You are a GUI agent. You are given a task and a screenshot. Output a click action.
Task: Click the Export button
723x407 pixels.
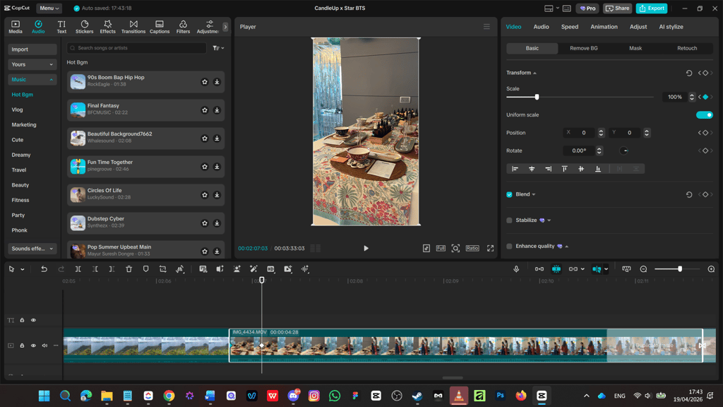pos(652,8)
